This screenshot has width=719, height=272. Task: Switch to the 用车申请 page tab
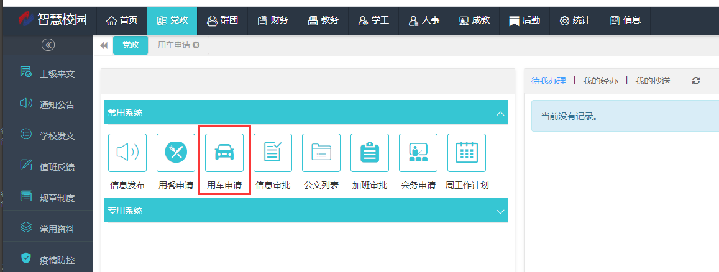[x=174, y=45]
